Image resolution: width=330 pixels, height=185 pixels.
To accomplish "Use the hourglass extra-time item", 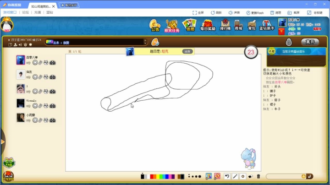I will pos(209,176).
